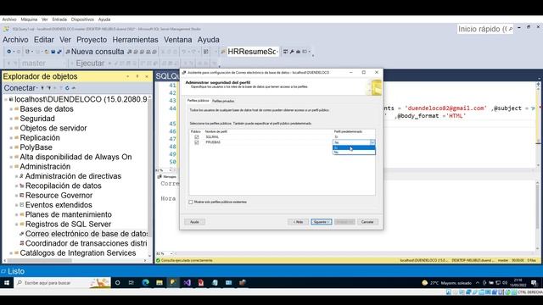Select Eventos extendidos node
This screenshot has height=305, width=543.
59,205
